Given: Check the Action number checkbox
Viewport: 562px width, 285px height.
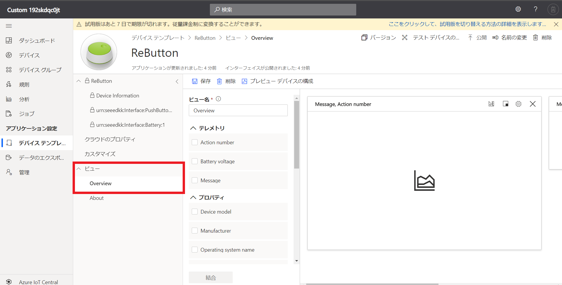Looking at the screenshot, I should pyautogui.click(x=195, y=142).
